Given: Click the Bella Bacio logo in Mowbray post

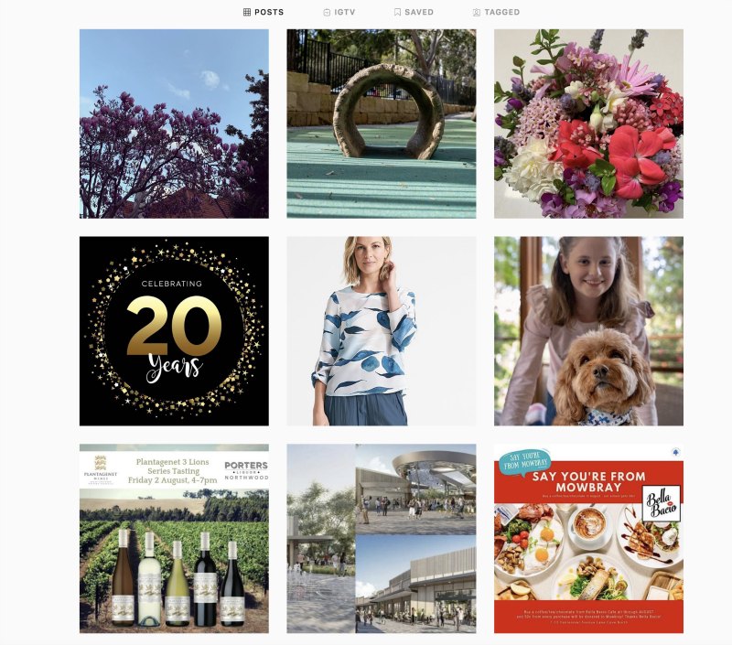Looking at the screenshot, I should 661,503.
